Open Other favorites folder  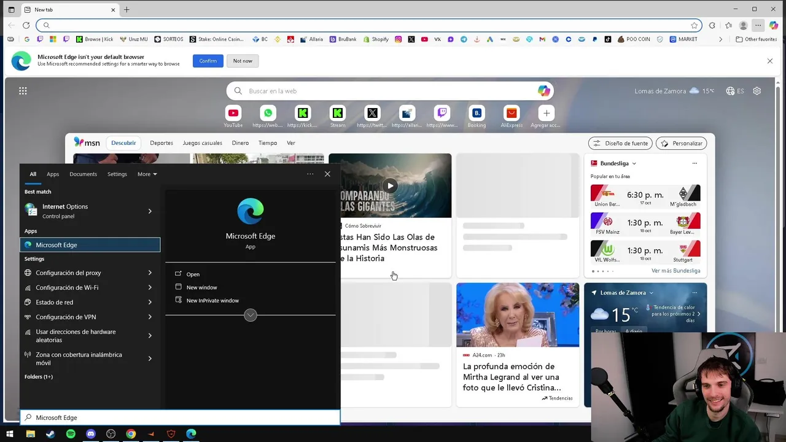click(756, 39)
